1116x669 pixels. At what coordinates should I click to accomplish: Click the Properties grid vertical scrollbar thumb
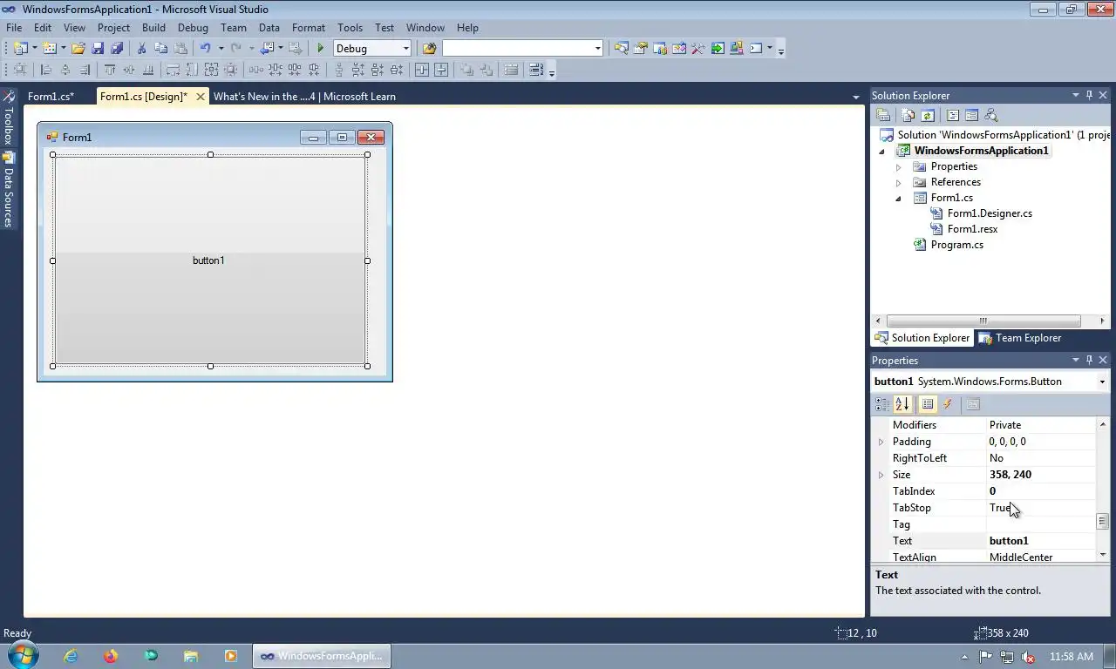[x=1102, y=521]
